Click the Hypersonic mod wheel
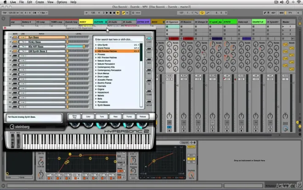Image resolution: width=303 pixels, height=190 pixels. tap(18, 141)
